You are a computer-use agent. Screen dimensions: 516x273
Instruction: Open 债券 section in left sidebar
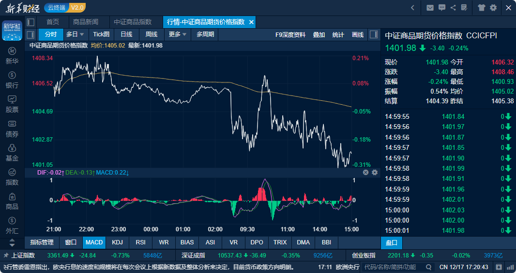point(12,128)
